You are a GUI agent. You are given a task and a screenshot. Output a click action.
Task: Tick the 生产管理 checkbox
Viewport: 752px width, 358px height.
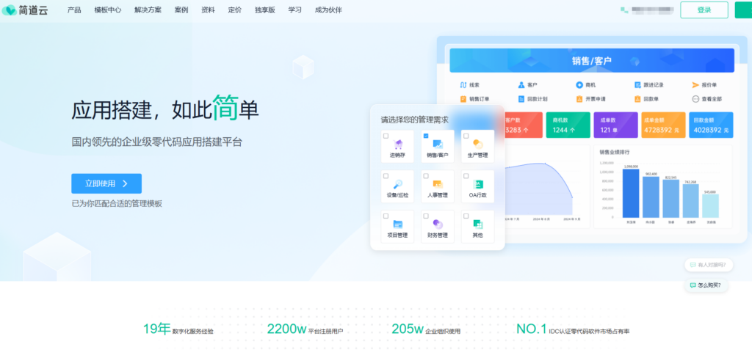[x=466, y=136]
